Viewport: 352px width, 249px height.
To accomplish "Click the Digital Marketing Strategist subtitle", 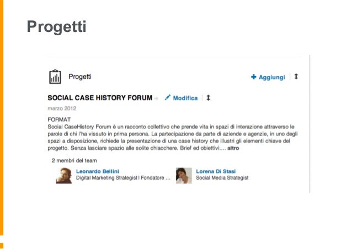I will (x=123, y=178).
